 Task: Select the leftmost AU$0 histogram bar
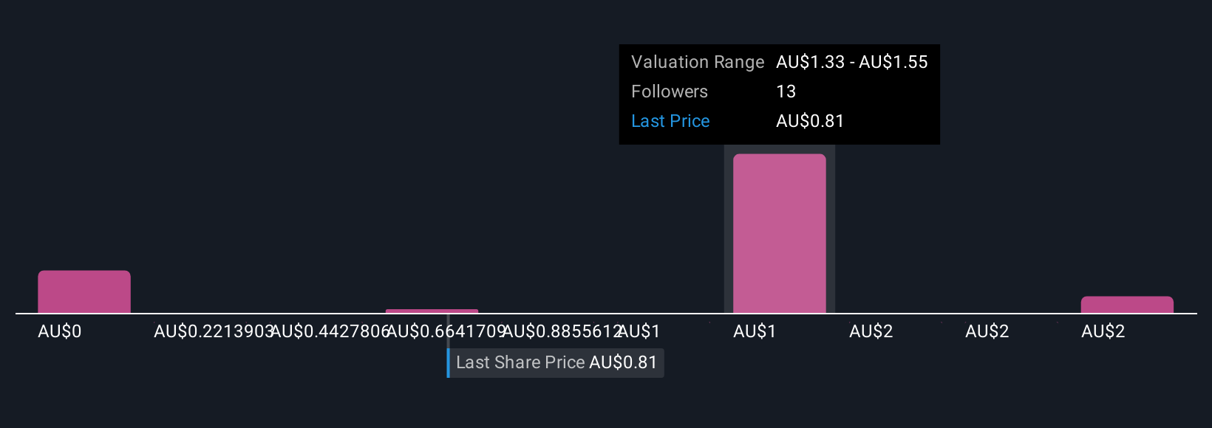(84, 291)
